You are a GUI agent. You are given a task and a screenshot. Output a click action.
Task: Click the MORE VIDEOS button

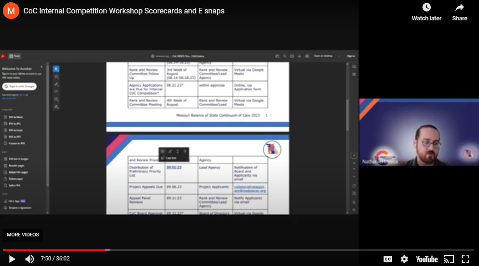(23, 235)
